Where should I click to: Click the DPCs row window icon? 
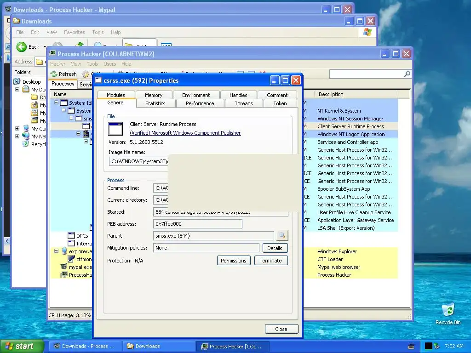pyautogui.click(x=71, y=236)
